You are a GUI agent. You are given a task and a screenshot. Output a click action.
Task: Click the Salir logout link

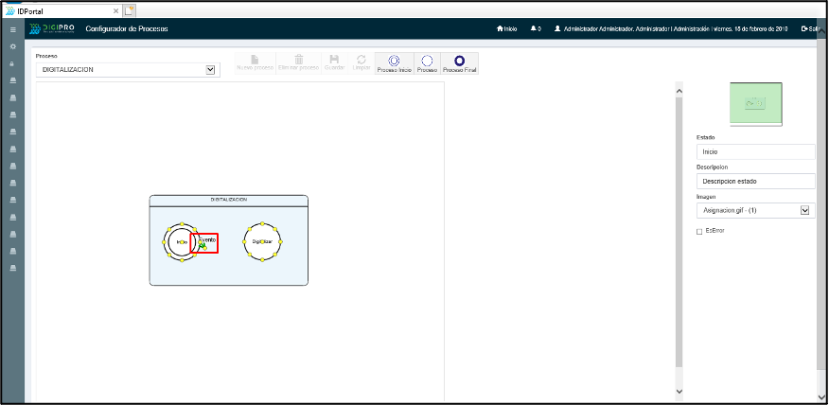[x=809, y=29]
